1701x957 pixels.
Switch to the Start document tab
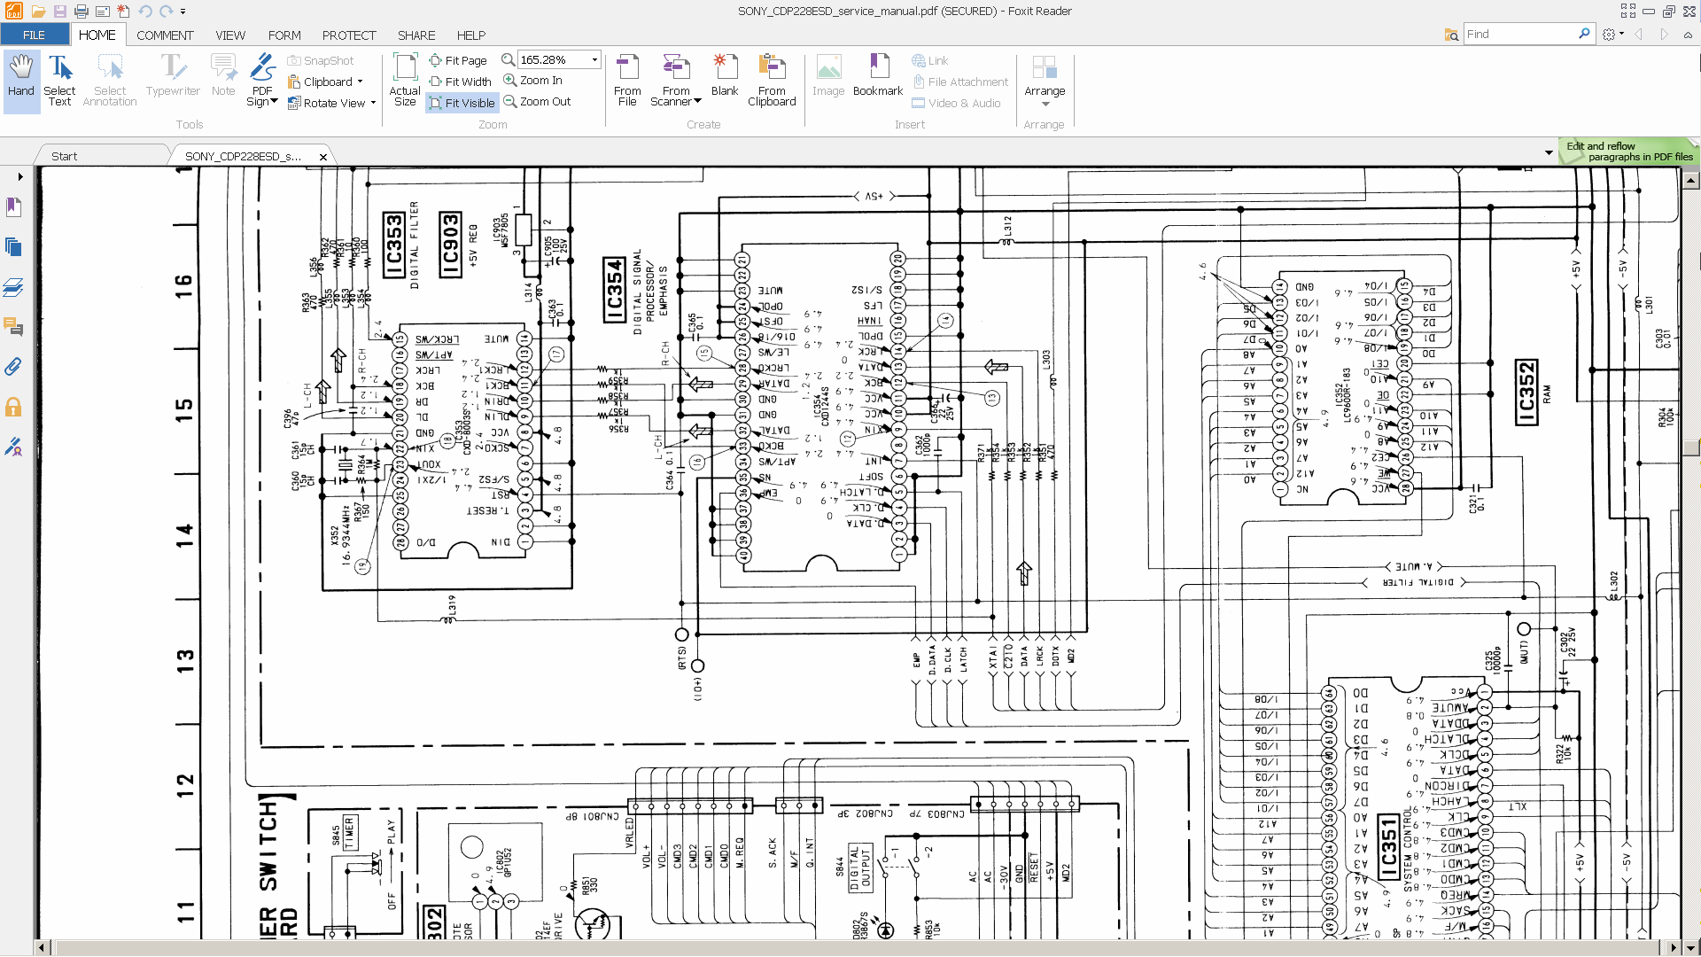click(64, 156)
